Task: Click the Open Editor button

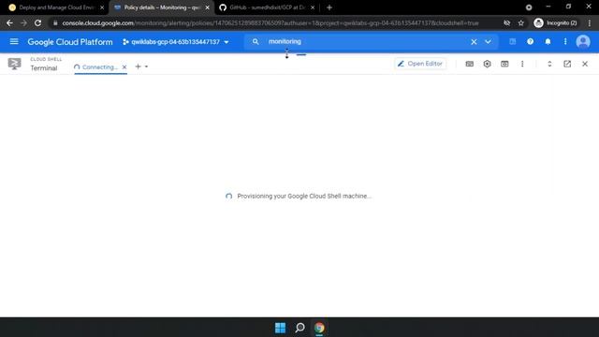Action: [x=420, y=64]
